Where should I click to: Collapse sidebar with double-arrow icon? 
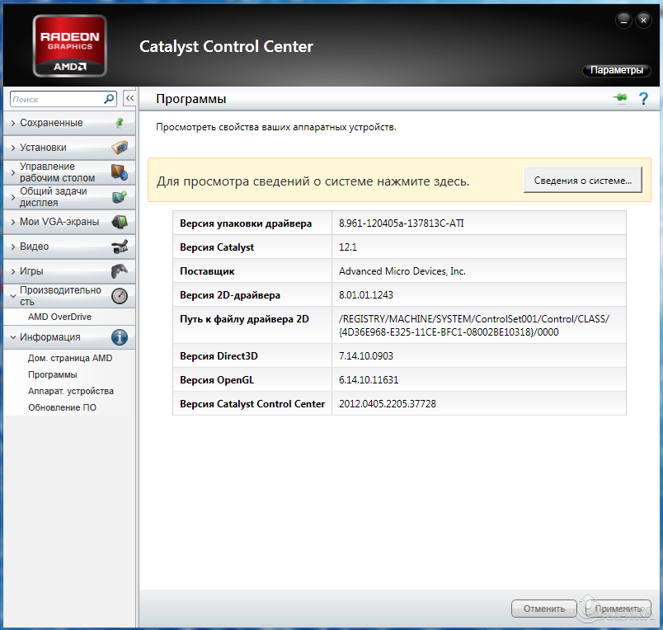pos(129,99)
